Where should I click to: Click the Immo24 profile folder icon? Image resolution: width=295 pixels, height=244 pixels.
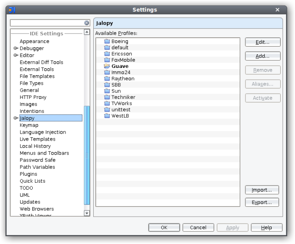107,72
